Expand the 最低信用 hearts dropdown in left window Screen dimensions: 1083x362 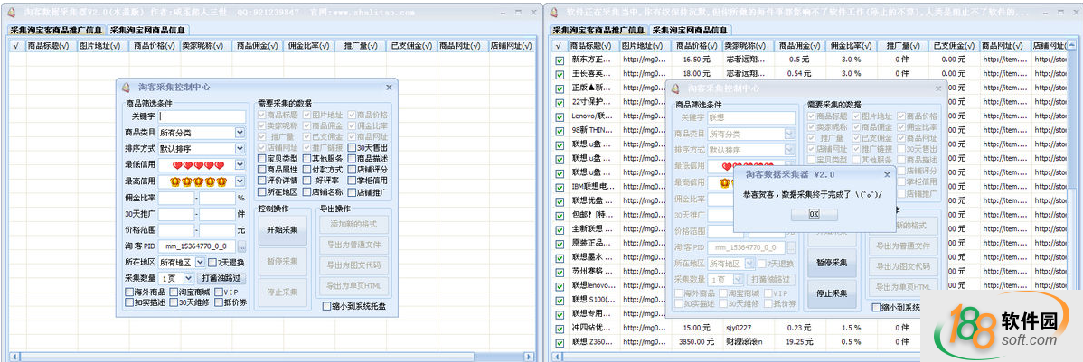pos(240,165)
